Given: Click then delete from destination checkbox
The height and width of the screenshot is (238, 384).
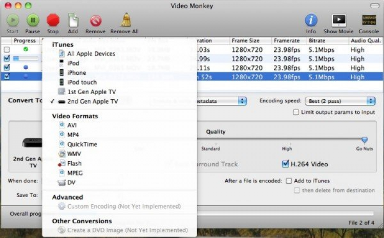Looking at the screenshot, I should pyautogui.click(x=297, y=190).
